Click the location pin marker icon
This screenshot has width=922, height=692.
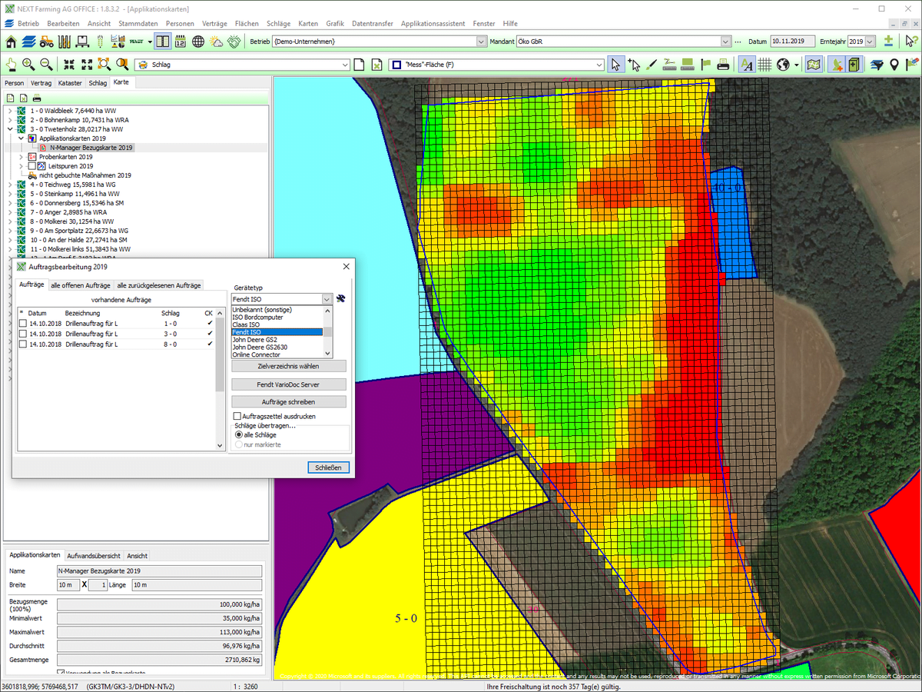[894, 65]
